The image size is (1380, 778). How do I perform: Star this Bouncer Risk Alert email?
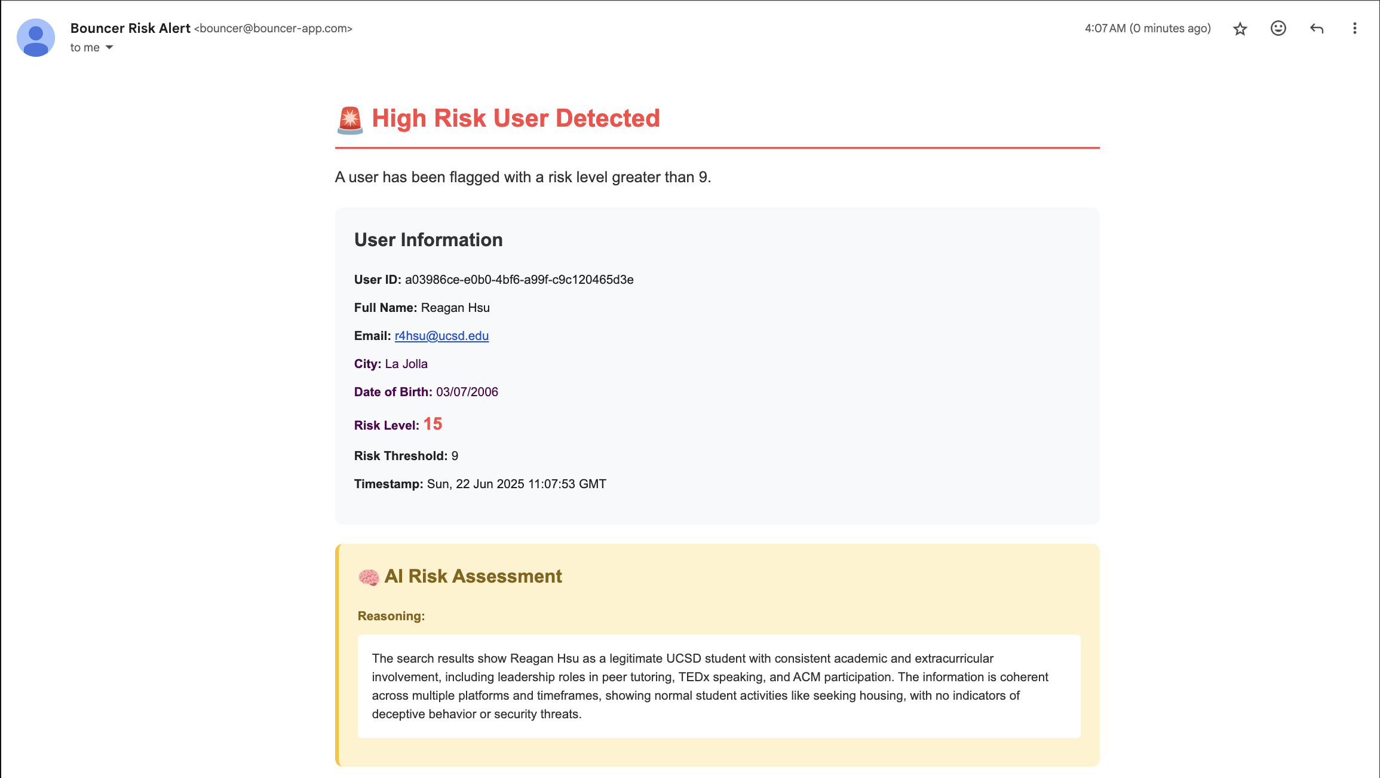click(x=1240, y=29)
